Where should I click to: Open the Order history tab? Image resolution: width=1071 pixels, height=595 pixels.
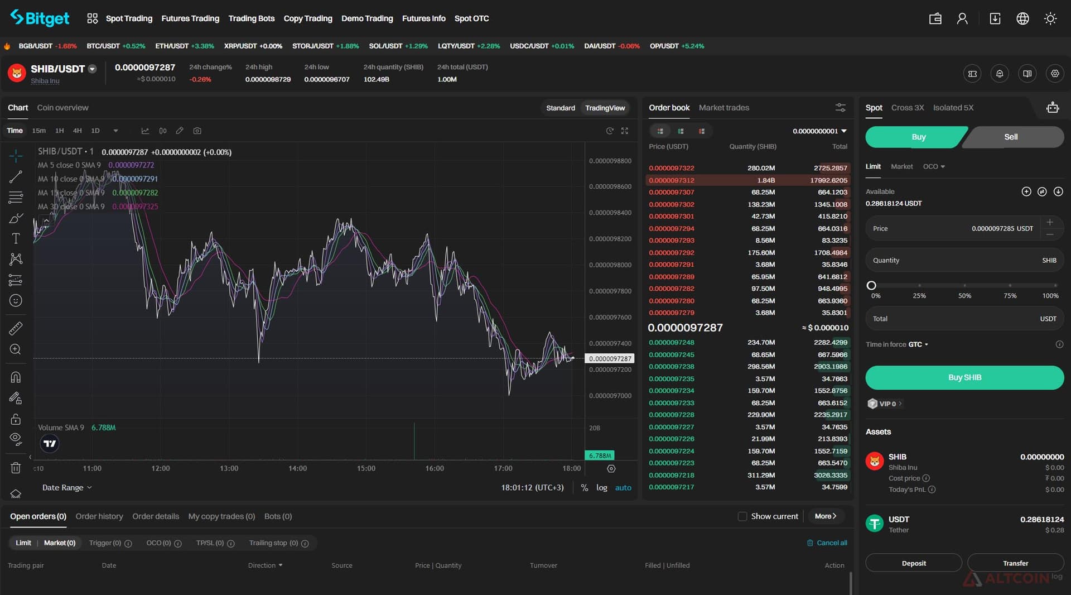tap(99, 516)
